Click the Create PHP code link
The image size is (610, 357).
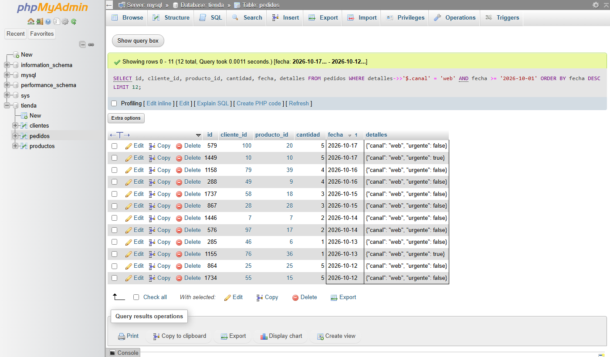(259, 104)
